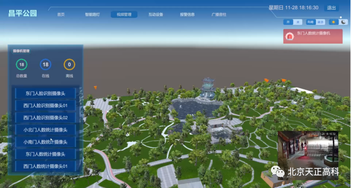Click the yellow offline count ring
Image resolution: width=351 pixels, height=188 pixels.
point(69,64)
